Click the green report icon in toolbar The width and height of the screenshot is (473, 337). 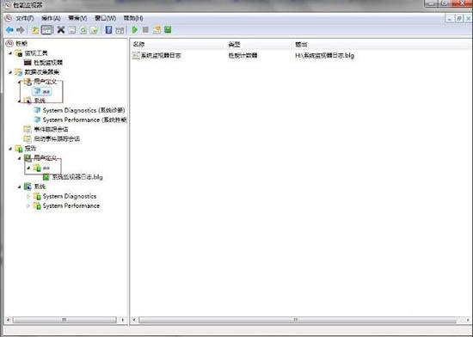coord(168,29)
